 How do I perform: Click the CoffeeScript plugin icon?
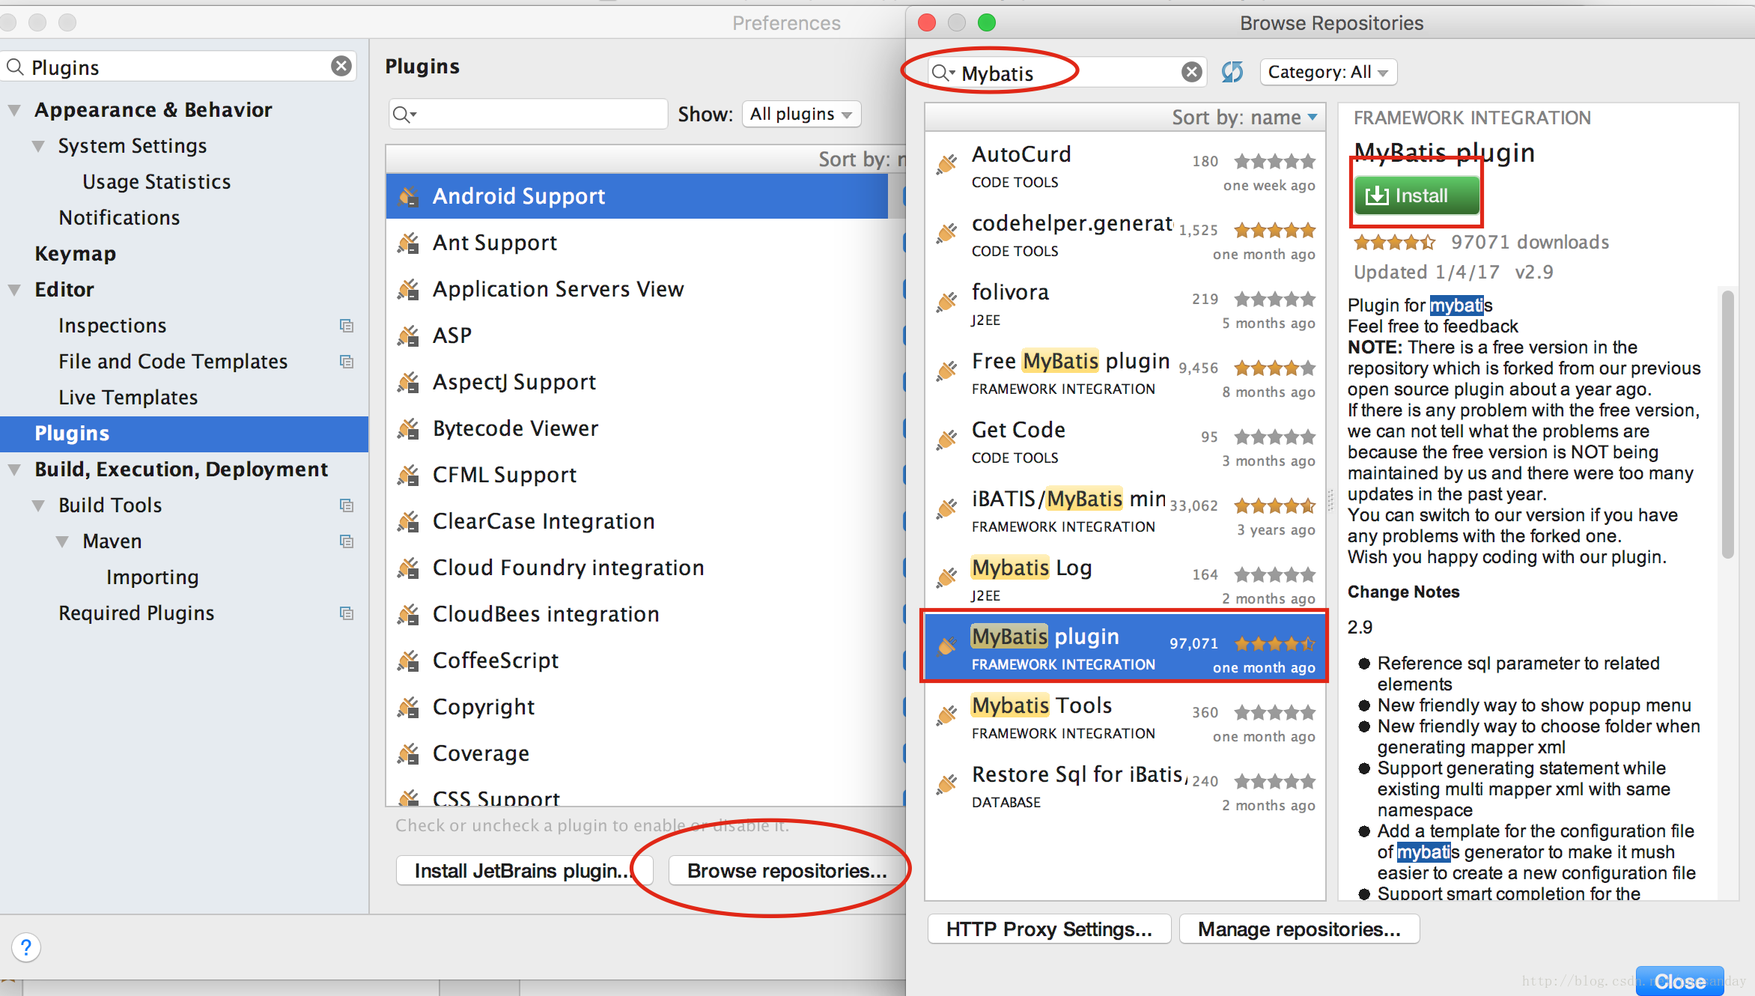coord(409,661)
